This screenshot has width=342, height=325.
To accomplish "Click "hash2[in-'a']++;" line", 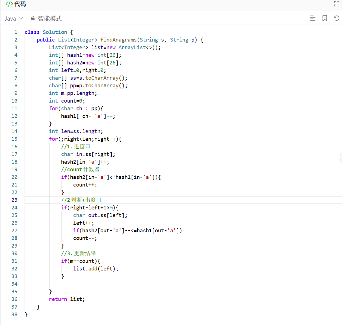I will click(x=85, y=162).
